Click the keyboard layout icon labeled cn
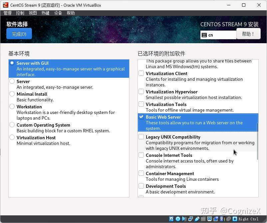 218,35
